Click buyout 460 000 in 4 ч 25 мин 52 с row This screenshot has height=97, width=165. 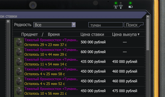click(x=125, y=81)
